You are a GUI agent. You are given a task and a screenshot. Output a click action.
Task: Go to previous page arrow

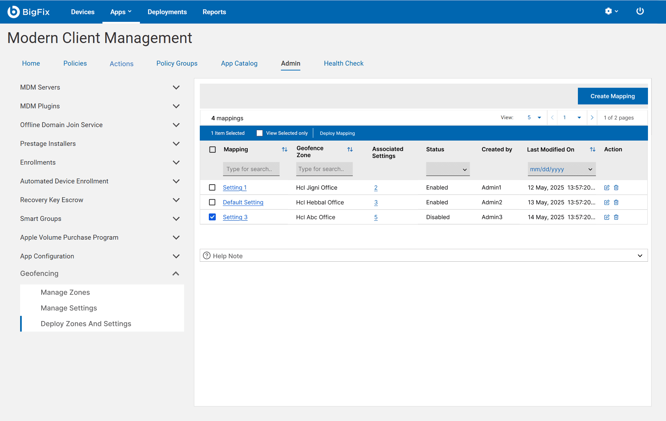pyautogui.click(x=552, y=118)
